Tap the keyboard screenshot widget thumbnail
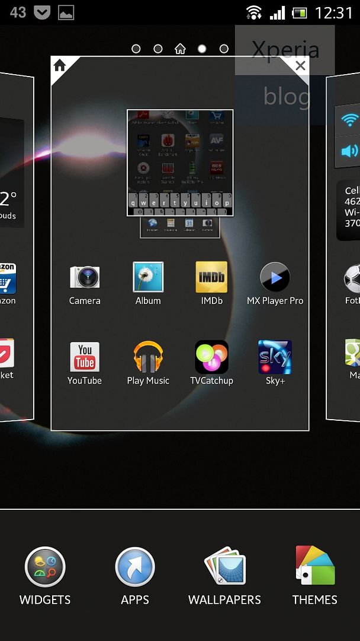360x641 pixels. click(x=180, y=163)
